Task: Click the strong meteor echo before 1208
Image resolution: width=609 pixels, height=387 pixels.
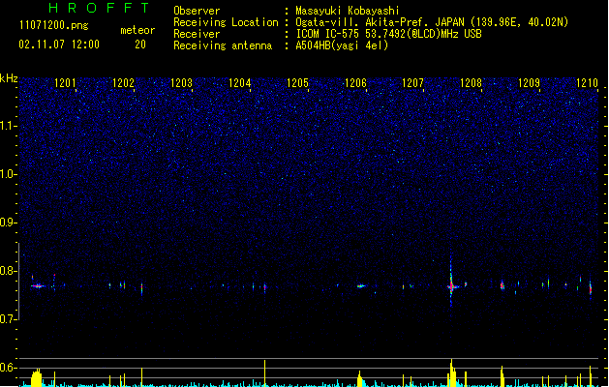Action: [x=451, y=285]
